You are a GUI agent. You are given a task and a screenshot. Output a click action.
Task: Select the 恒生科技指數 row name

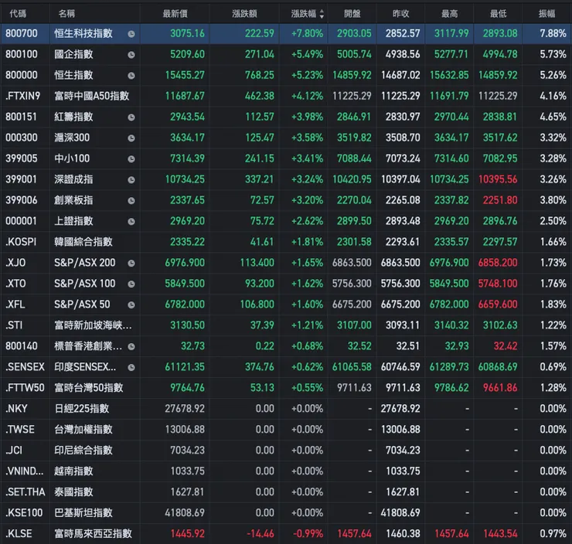pos(83,33)
